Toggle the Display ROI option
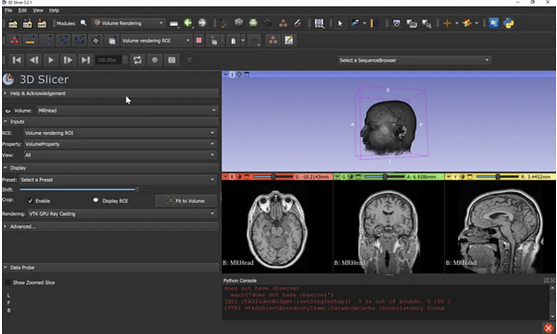557x334 pixels. pyautogui.click(x=96, y=201)
